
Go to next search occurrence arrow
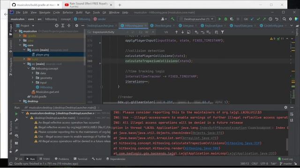click(x=182, y=32)
